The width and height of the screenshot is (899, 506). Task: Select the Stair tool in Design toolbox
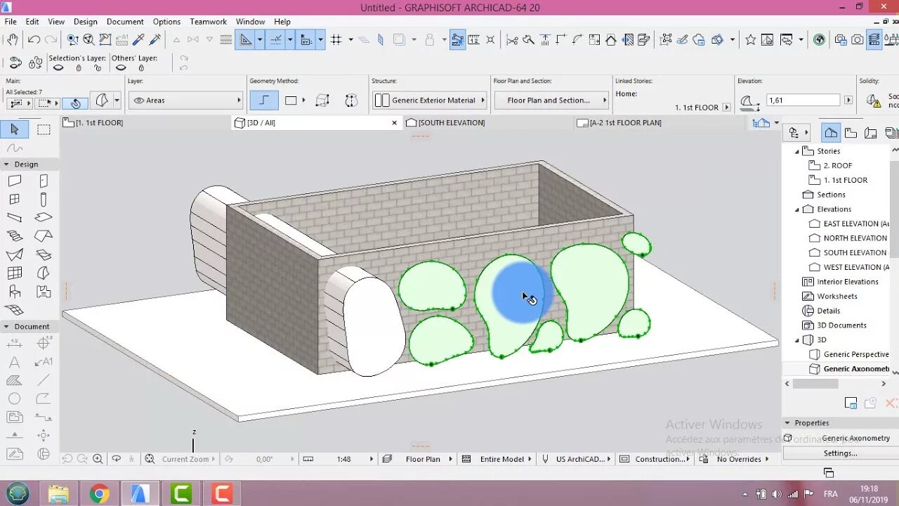15,236
